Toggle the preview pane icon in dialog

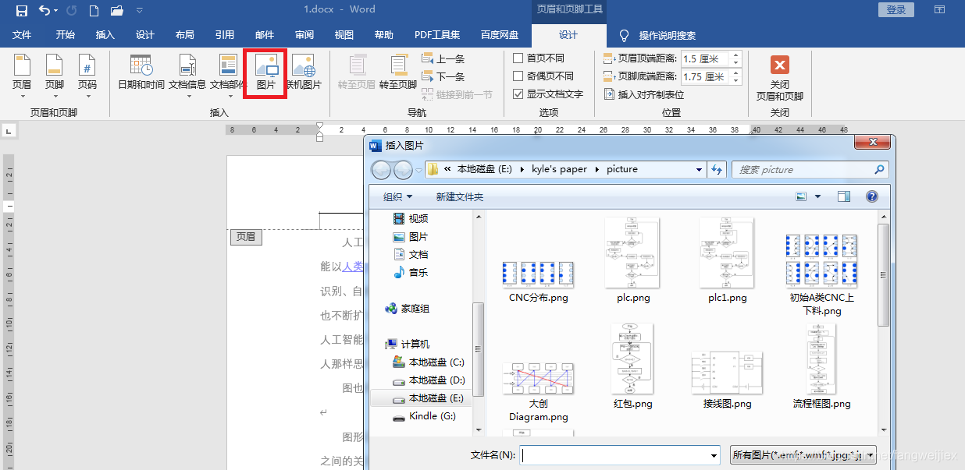coord(843,196)
